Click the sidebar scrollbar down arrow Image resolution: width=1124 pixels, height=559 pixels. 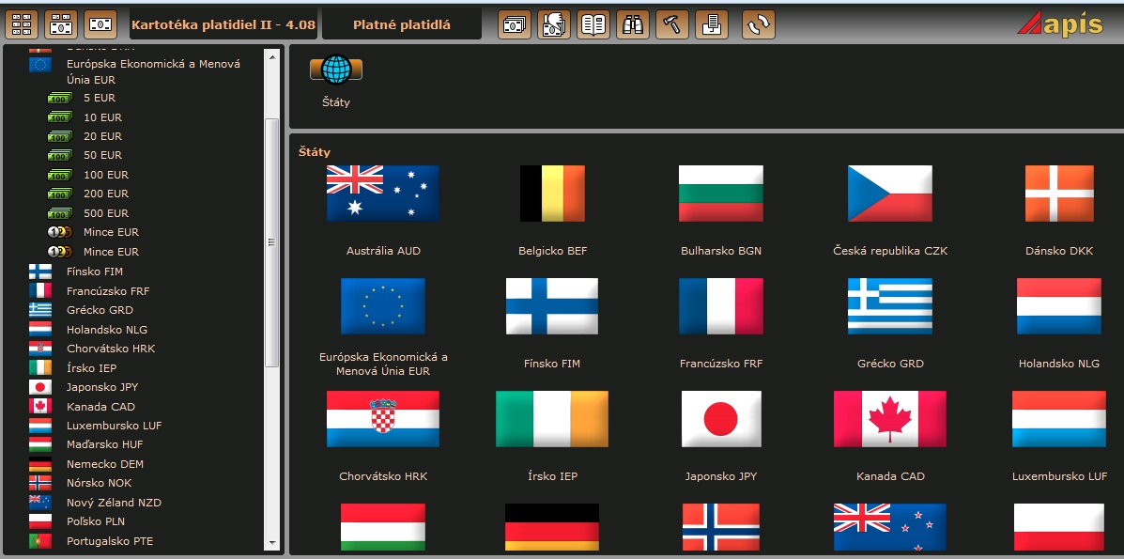272,542
